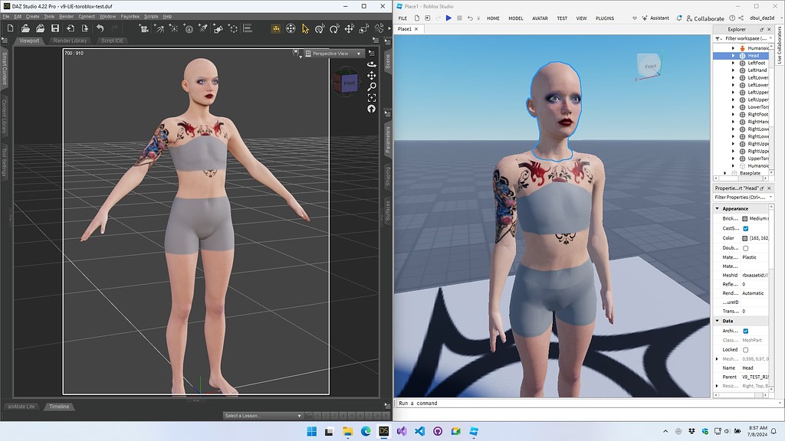The image size is (785, 441).
Task: Open the Render menu in DAZ Studio
Action: point(66,15)
